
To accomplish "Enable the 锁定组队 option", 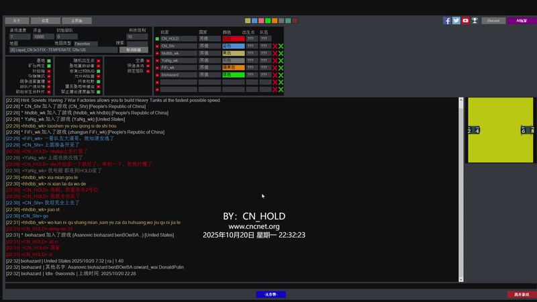I will pyautogui.click(x=148, y=71).
